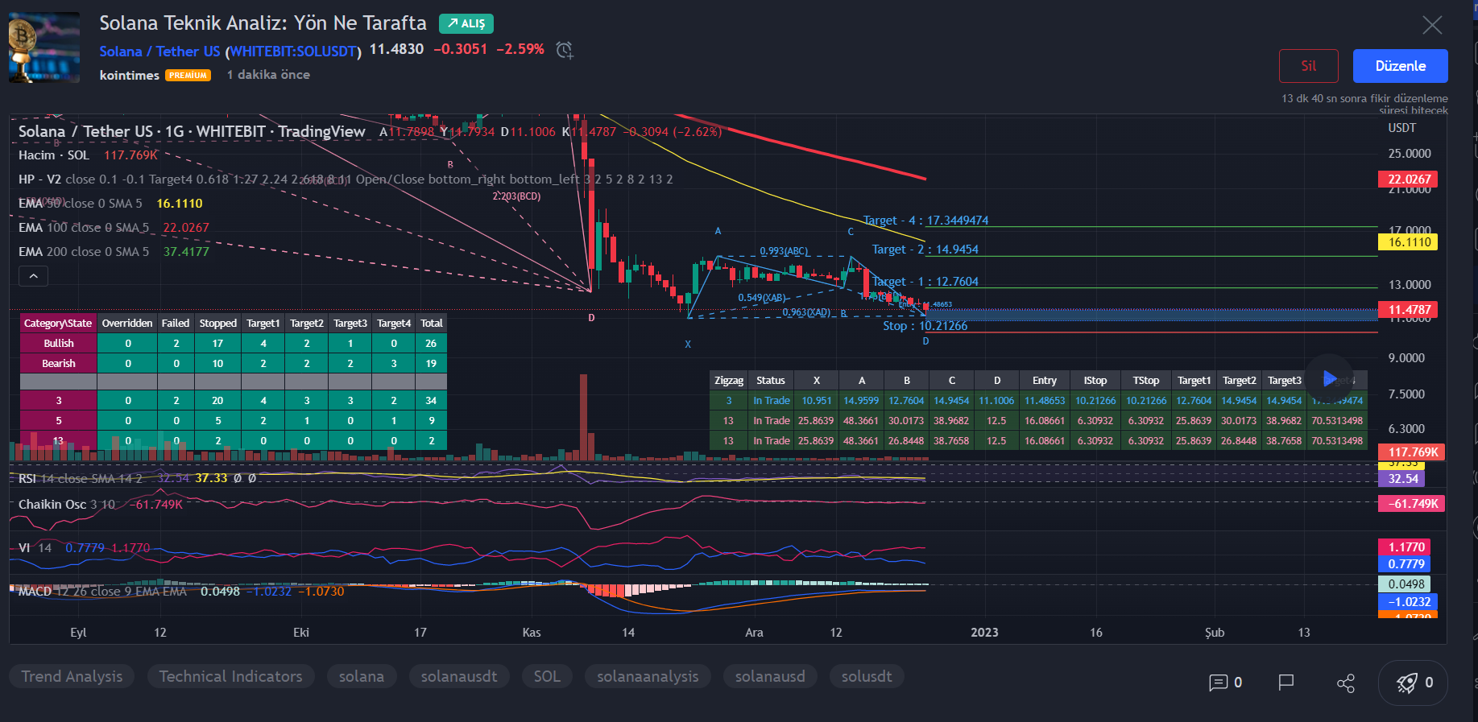Click the 1.1770 VI axis label

[x=1406, y=547]
